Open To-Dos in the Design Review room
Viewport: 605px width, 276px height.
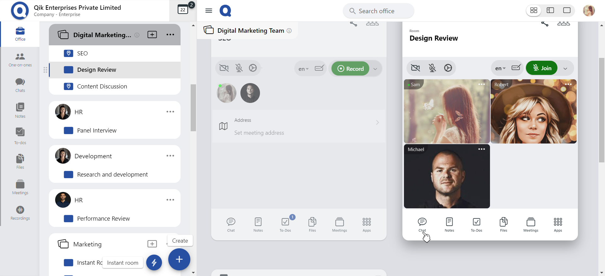click(x=476, y=224)
